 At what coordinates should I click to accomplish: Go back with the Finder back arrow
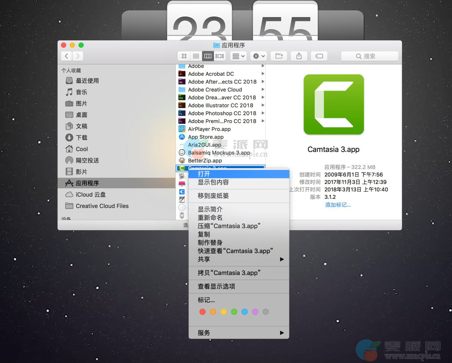(66, 56)
